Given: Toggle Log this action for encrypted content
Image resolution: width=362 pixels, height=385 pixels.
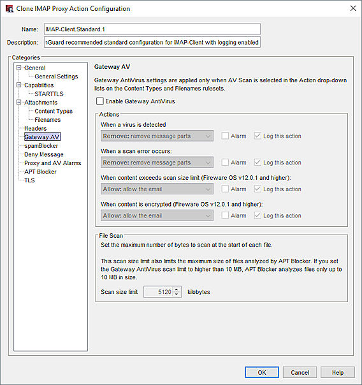Looking at the screenshot, I should (x=257, y=215).
